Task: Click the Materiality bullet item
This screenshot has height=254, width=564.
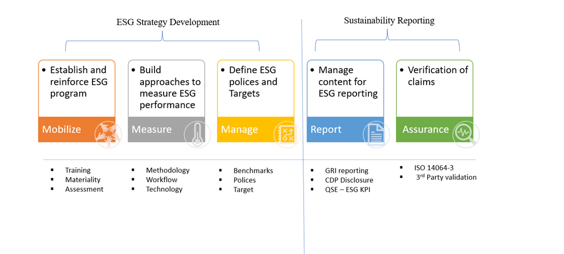Action: (83, 180)
